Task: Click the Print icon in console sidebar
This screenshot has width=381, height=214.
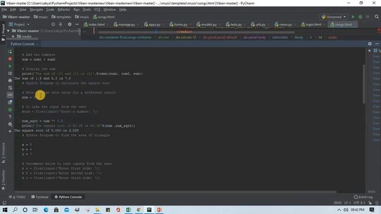Action: 10,81
